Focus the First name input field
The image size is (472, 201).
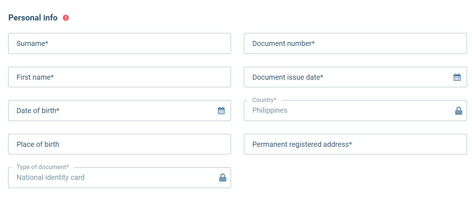[x=119, y=77]
